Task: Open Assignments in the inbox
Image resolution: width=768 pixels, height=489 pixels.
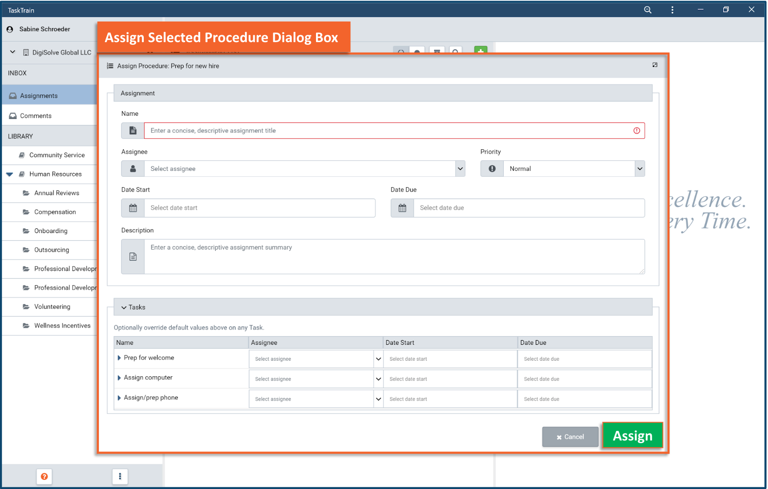Action: pos(39,96)
